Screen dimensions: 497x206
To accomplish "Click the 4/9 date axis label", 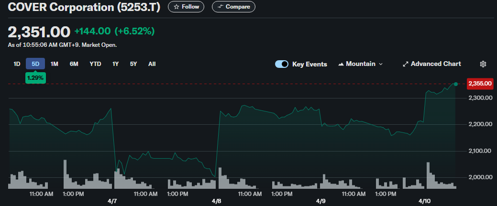I will pyautogui.click(x=320, y=201).
